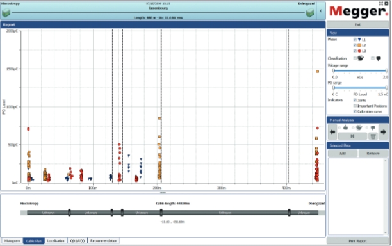Uncheck the L1 phase checkbox
Screen dimensions: 392x246
[x=355, y=40]
